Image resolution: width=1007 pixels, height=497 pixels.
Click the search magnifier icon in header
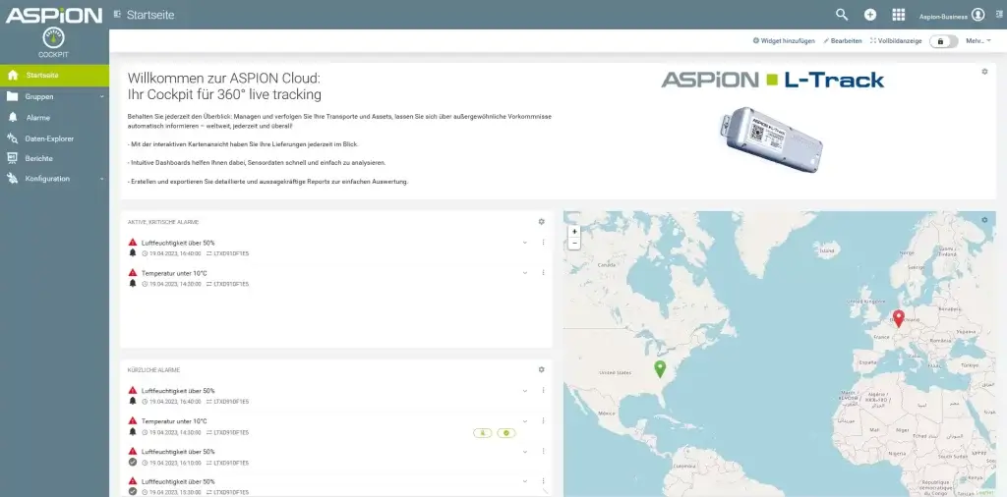tap(842, 15)
